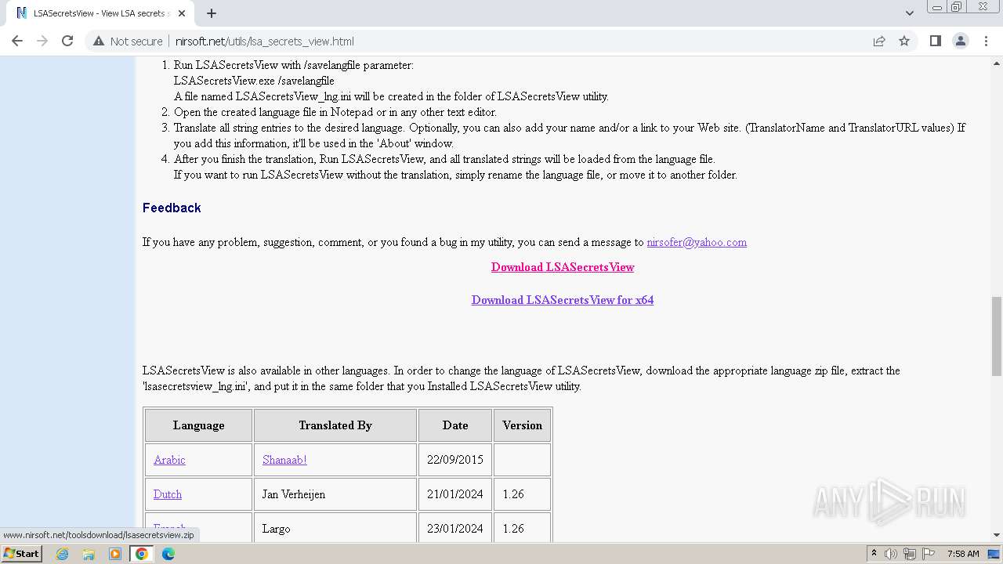Launch Internet Explorer from taskbar
Image resolution: width=1003 pixels, height=564 pixels.
63,554
